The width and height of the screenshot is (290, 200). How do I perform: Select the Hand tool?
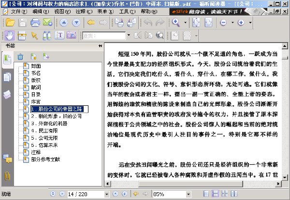click(10, 35)
